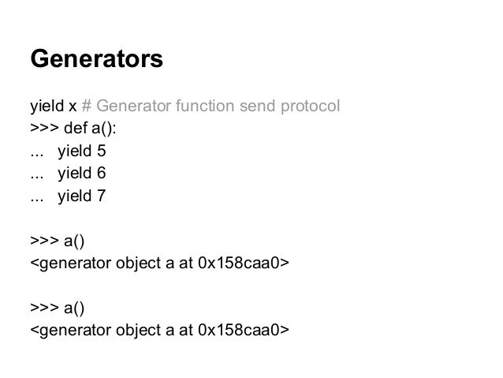Click the first generator object output line
The height and width of the screenshot is (378, 503).
(160, 263)
